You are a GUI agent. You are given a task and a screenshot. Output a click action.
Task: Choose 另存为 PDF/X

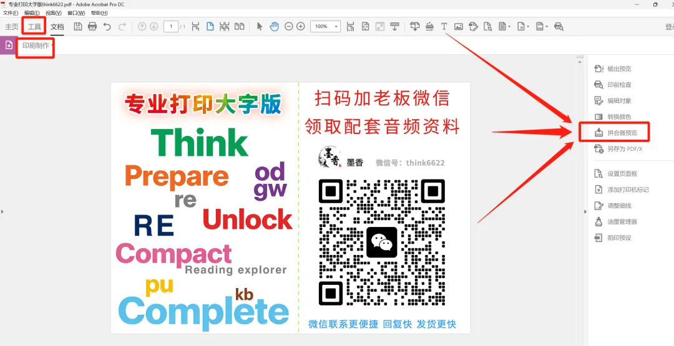(618, 149)
